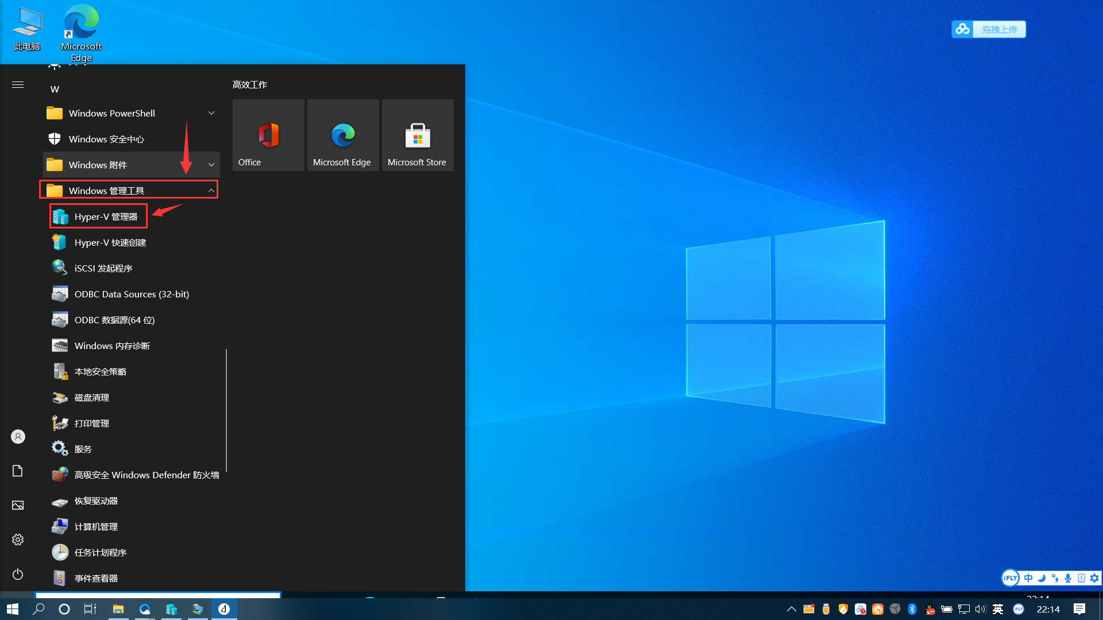This screenshot has height=620, width=1103.
Task: Open the Microsoft Store tile
Action: click(x=418, y=135)
